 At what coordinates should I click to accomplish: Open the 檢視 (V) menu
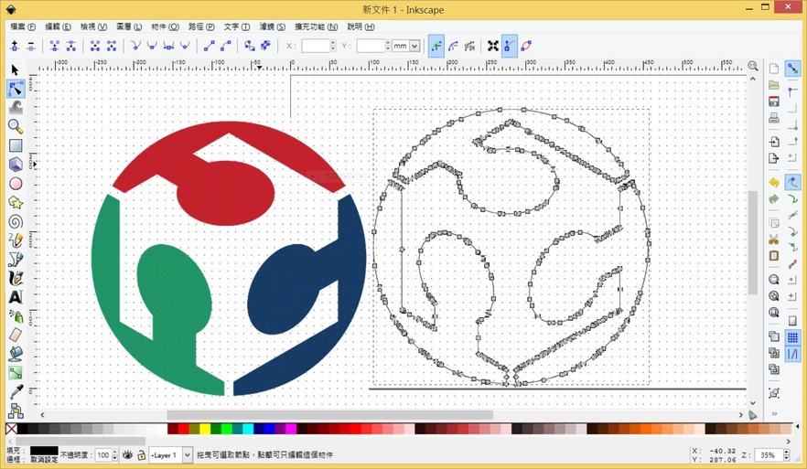(93, 27)
